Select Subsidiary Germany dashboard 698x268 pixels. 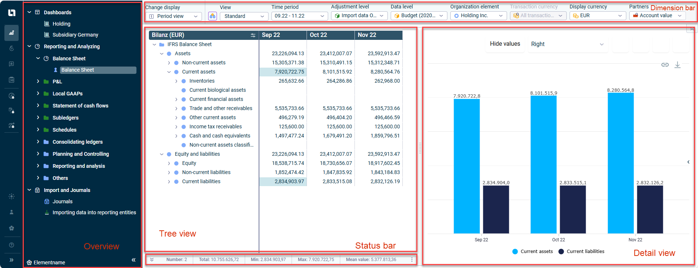point(75,35)
